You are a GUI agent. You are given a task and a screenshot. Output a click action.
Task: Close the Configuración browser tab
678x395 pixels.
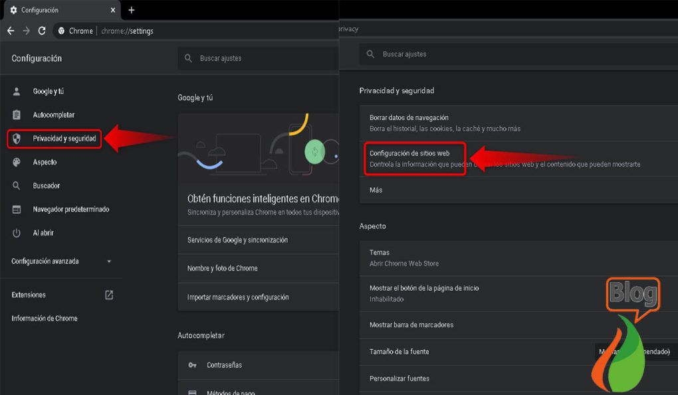(112, 10)
